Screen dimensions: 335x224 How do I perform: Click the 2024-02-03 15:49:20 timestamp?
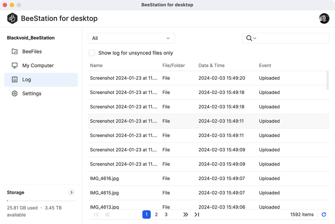(x=222, y=78)
